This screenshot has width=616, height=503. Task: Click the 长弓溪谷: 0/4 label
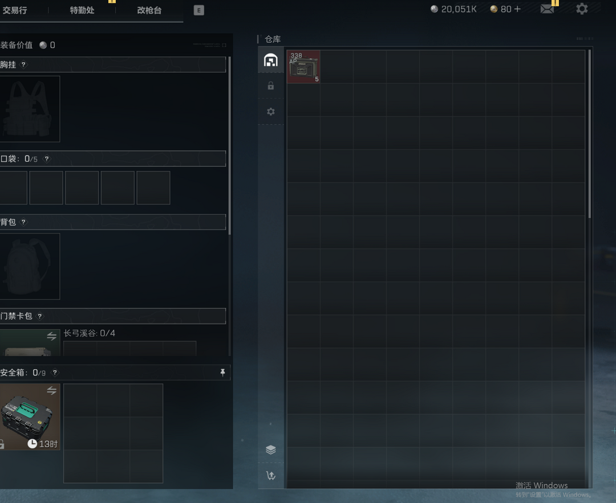(x=90, y=333)
